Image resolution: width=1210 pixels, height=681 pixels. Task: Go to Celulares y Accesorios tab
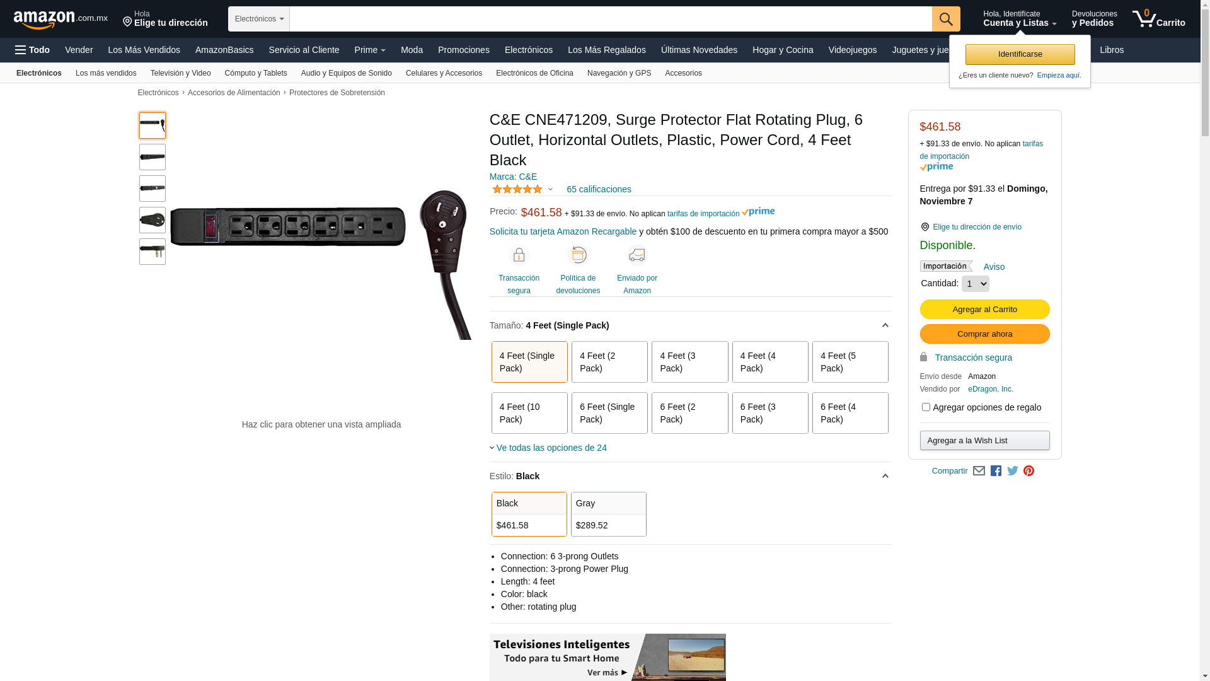[x=444, y=73]
